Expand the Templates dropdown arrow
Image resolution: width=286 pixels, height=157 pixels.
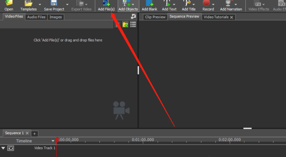(x=40, y=5)
